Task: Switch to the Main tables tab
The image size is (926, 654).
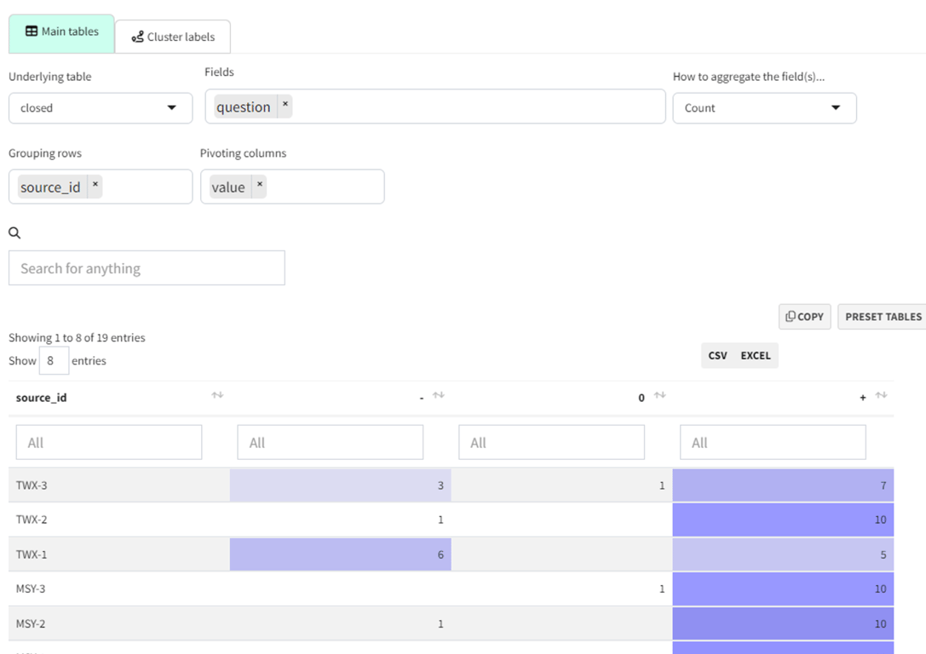Action: pyautogui.click(x=61, y=32)
